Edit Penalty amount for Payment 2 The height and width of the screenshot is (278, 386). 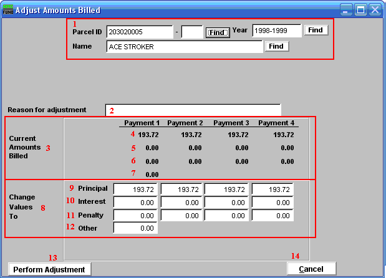click(x=180, y=215)
